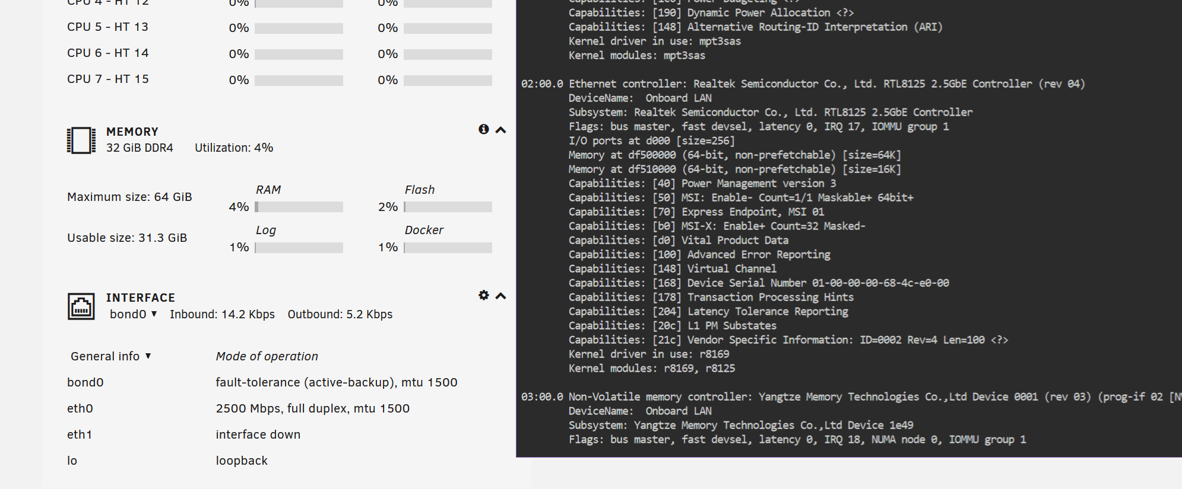The height and width of the screenshot is (489, 1182).
Task: Click the RAM usage bar
Action: coord(299,207)
